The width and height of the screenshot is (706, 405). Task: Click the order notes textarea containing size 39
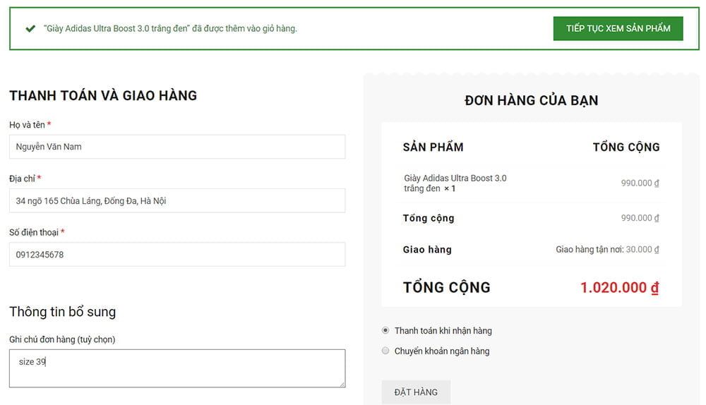point(177,368)
